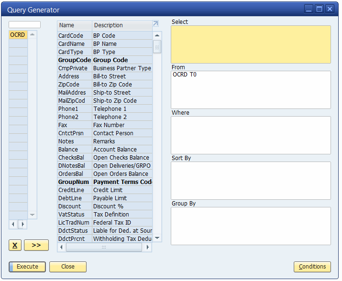Select the MailAddres field
The image size is (342, 281).
pos(75,92)
